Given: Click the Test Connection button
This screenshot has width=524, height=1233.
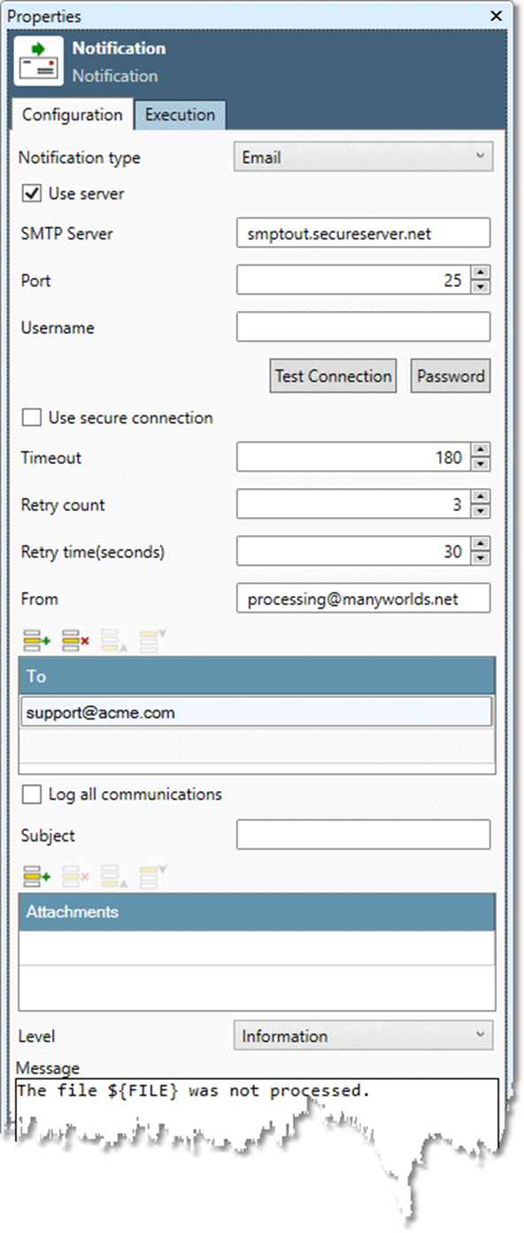Looking at the screenshot, I should (333, 376).
